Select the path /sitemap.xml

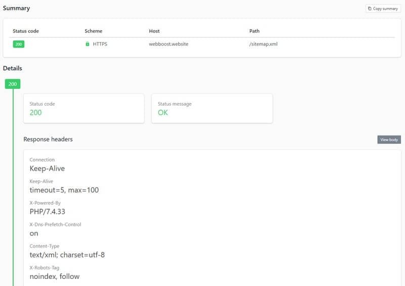pos(263,44)
